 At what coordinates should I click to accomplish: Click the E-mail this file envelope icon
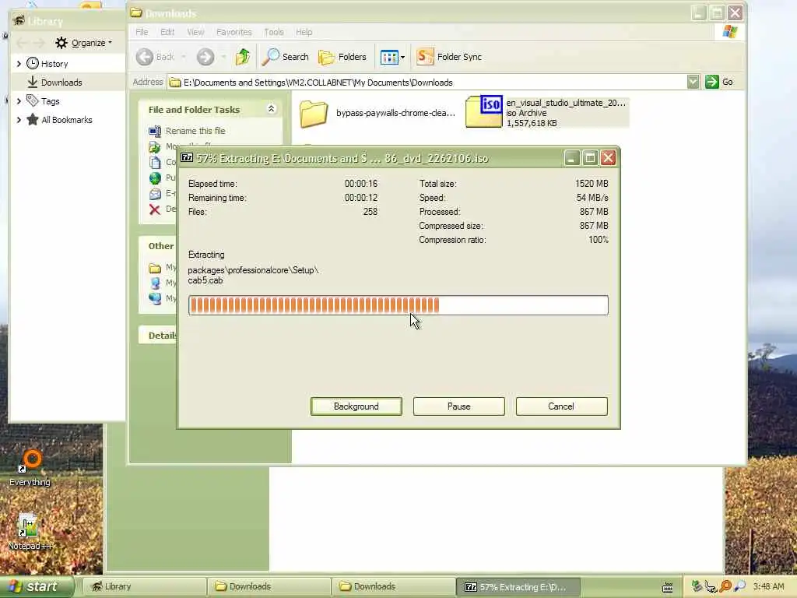coord(155,194)
